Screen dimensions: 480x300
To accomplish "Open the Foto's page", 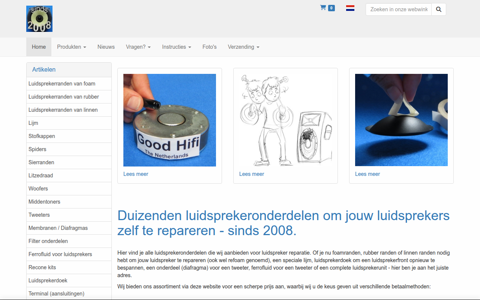I will coord(210,47).
